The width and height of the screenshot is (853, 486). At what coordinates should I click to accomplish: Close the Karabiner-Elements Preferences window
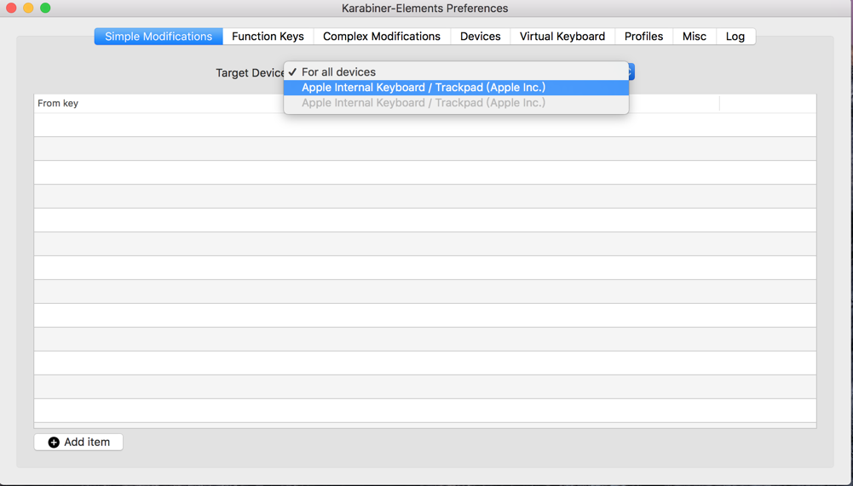coord(11,9)
